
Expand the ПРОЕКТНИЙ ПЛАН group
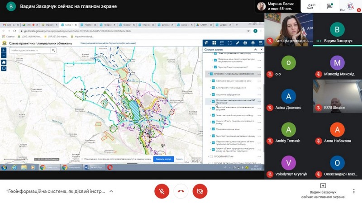(x=209, y=156)
